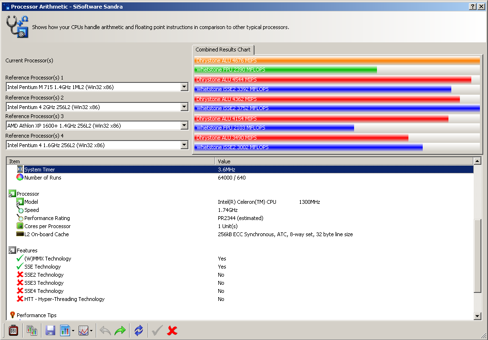
Task: Click the green check beside (W)MMX Technology
Action: click(20, 258)
